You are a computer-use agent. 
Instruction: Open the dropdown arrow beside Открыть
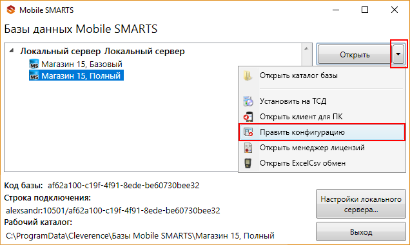pyautogui.click(x=398, y=54)
